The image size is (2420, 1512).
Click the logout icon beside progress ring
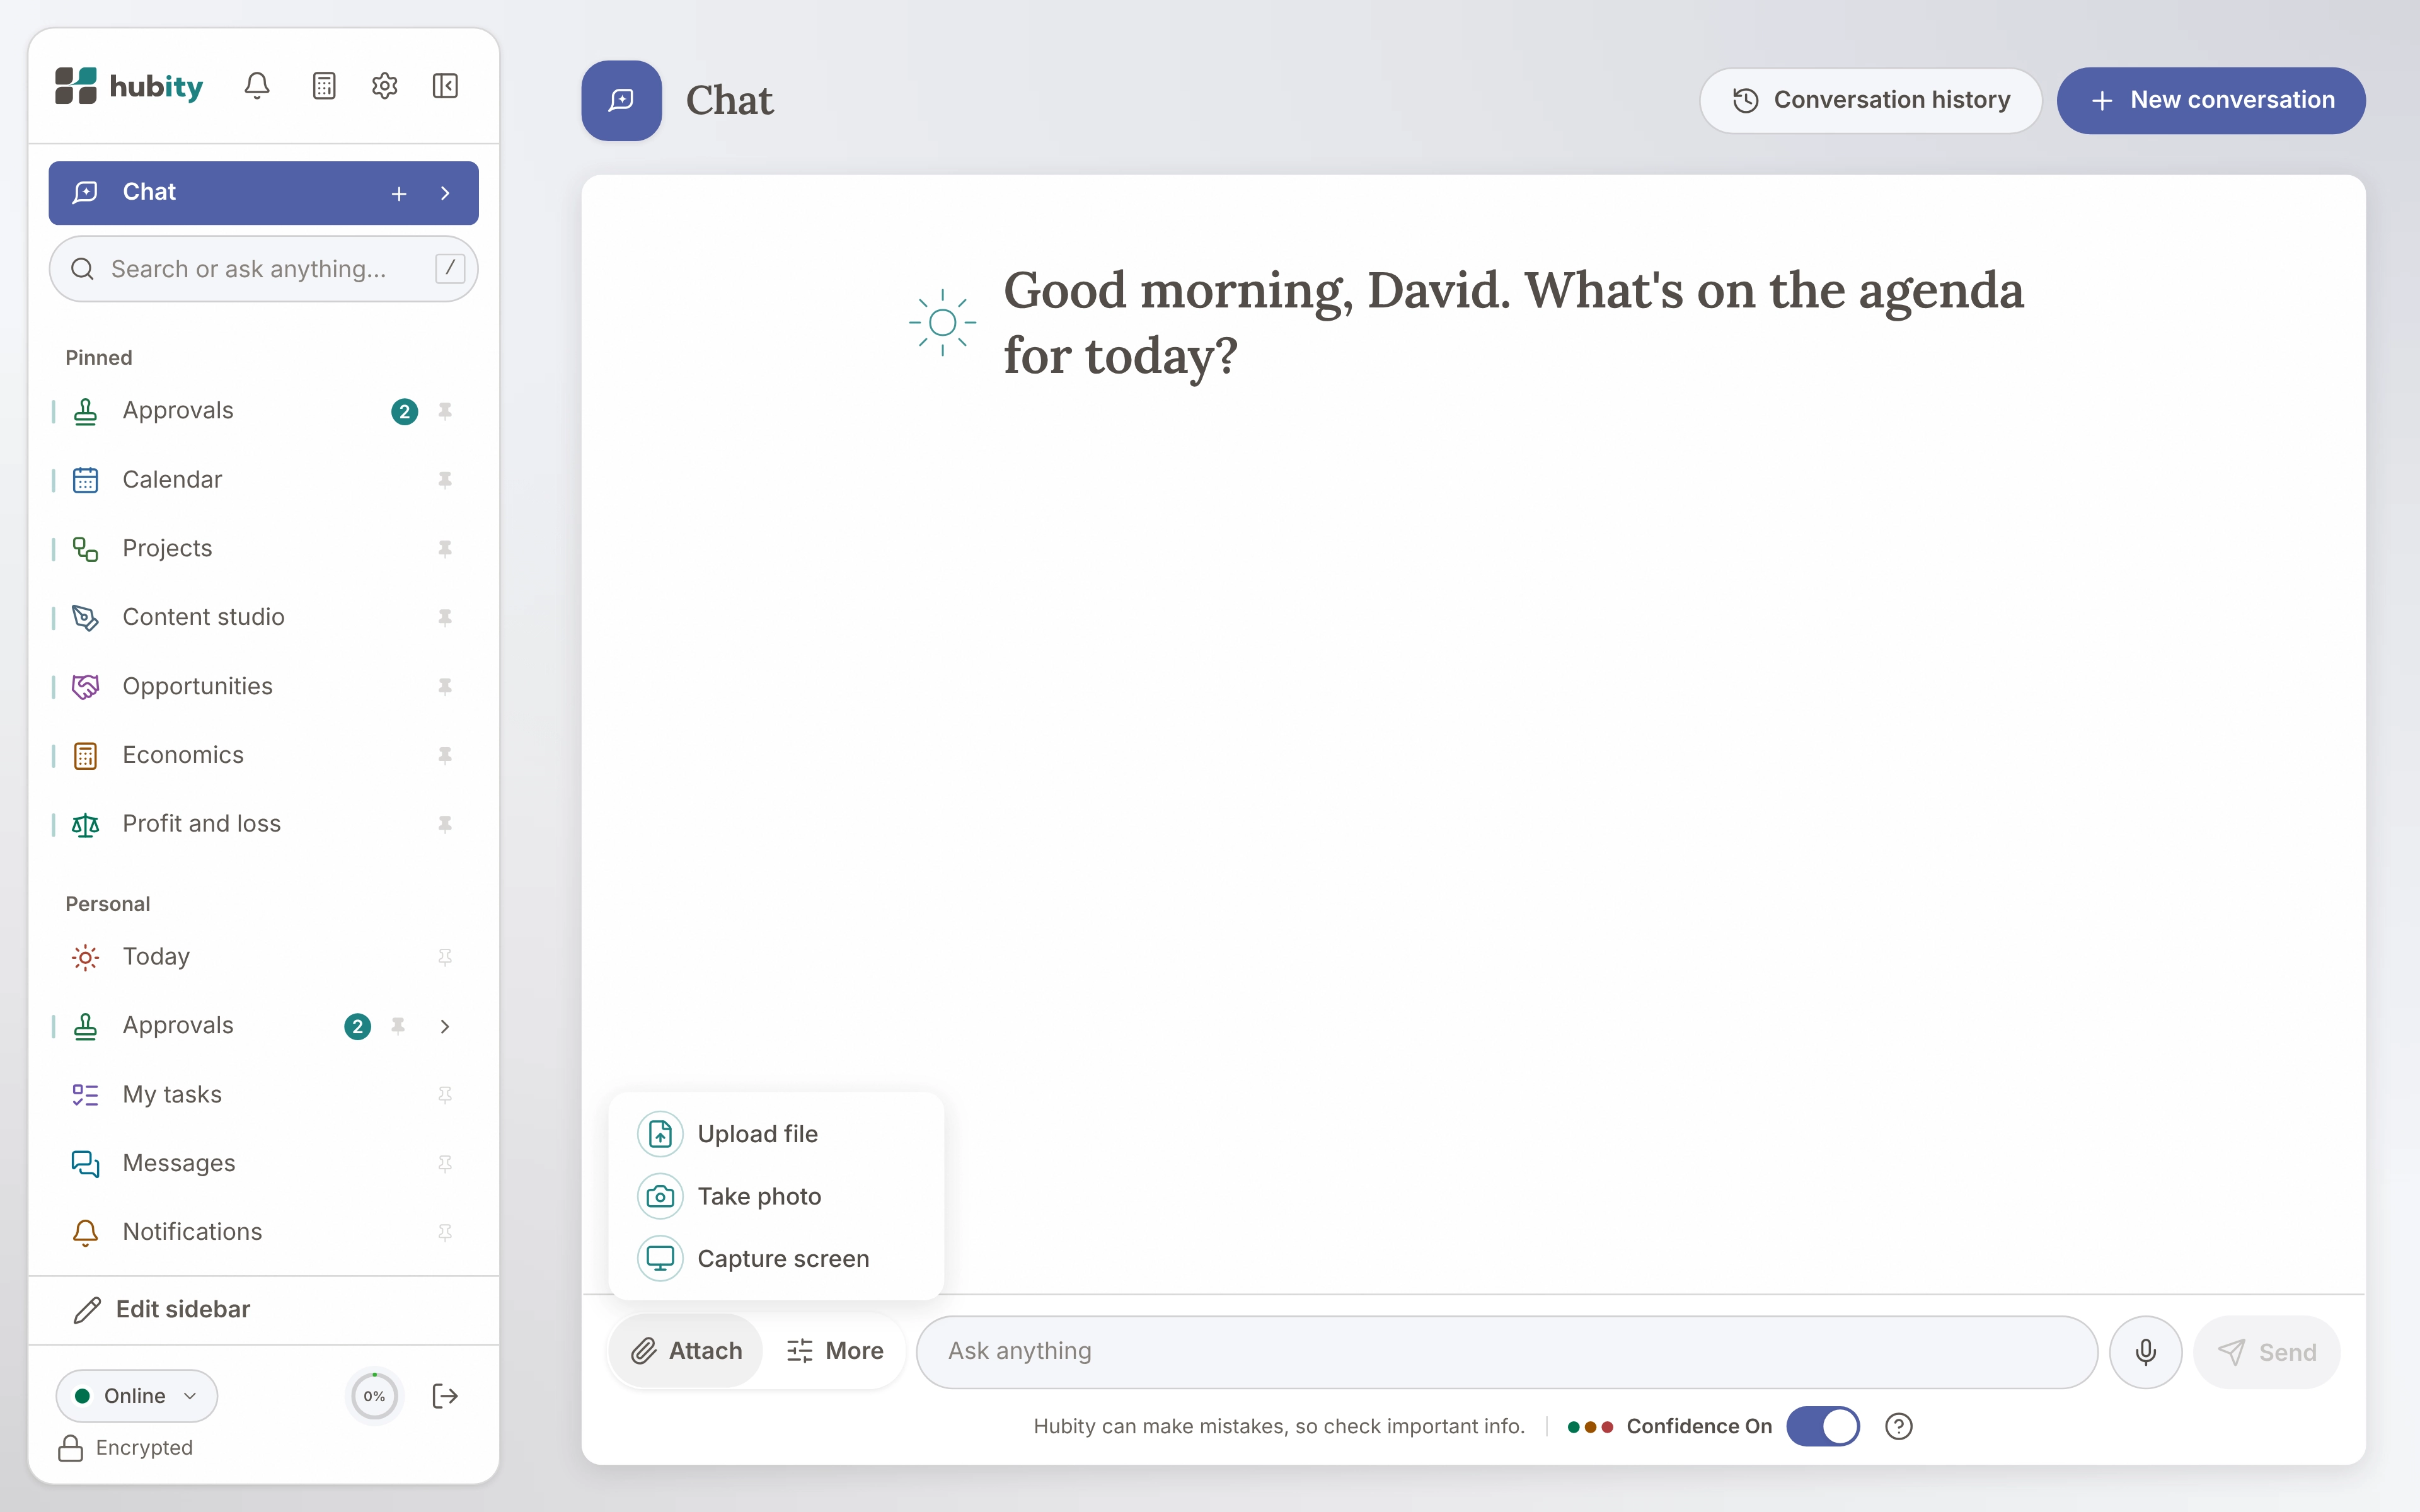(x=445, y=1396)
